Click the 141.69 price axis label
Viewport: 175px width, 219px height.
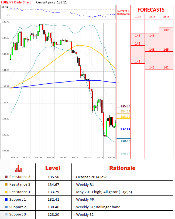point(6,70)
